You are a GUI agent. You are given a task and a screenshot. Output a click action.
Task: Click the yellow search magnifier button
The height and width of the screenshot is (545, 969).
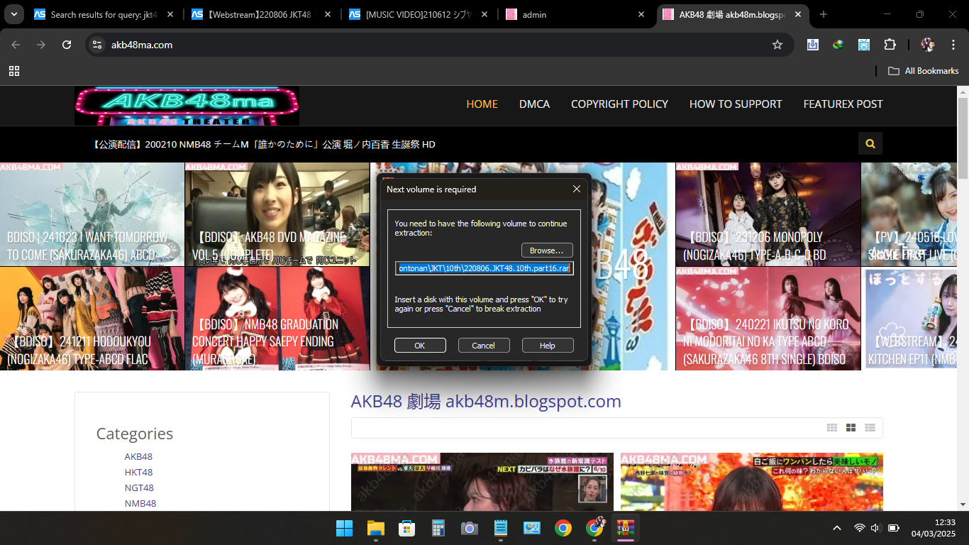coord(870,144)
